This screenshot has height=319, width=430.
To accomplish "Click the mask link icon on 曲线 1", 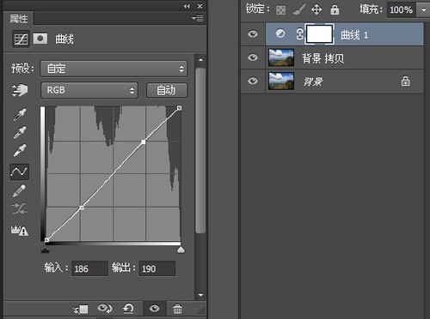I will [299, 34].
